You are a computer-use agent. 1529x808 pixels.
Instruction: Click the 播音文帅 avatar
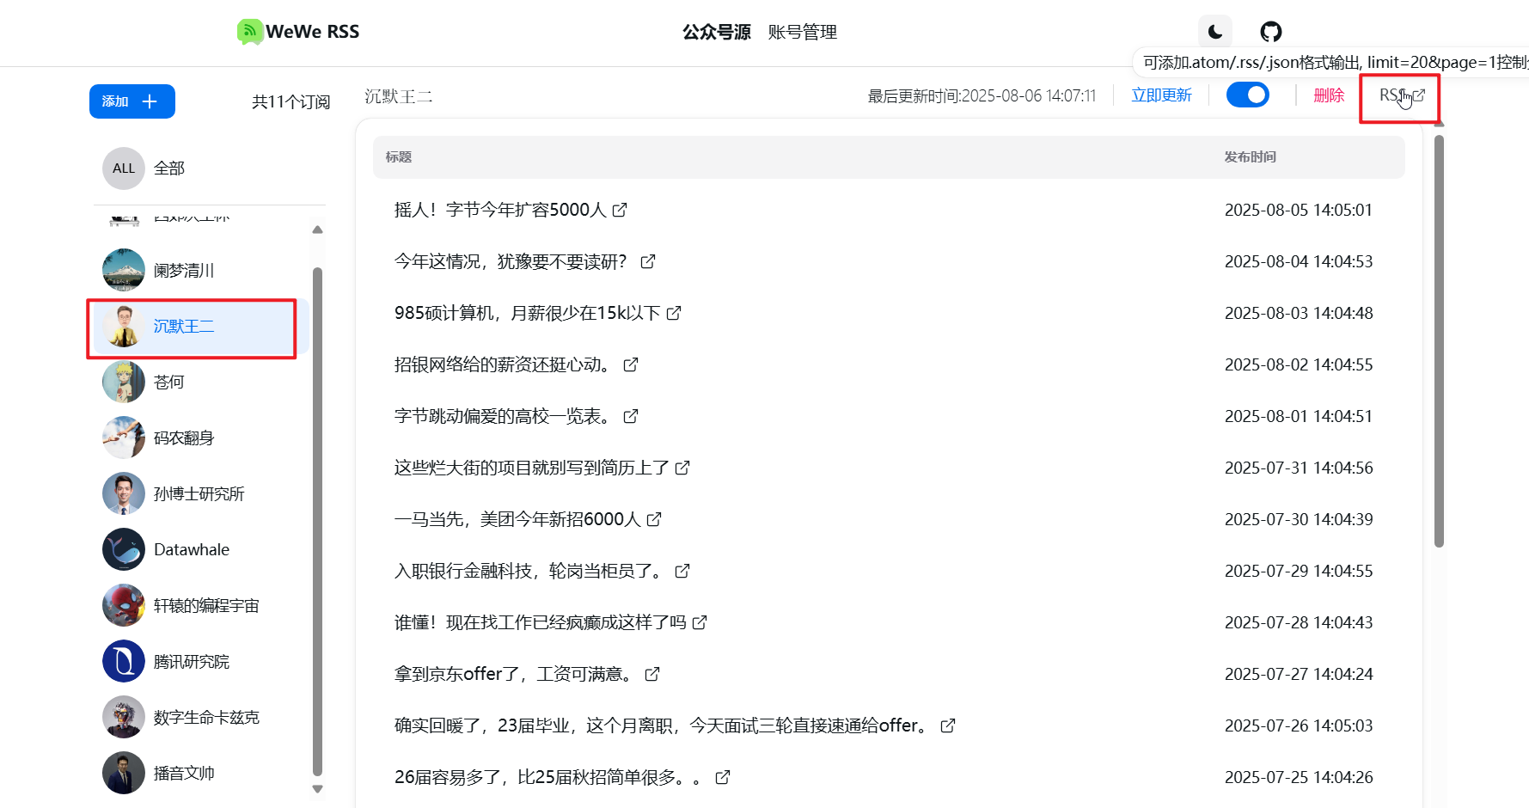124,773
